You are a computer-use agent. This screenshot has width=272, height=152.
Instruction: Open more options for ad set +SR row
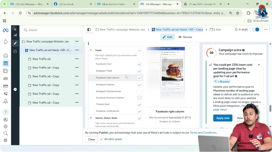[77, 50]
